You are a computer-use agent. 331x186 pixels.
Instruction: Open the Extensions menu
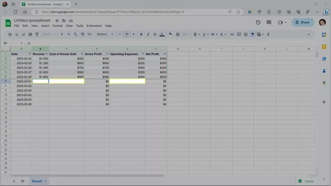[x=94, y=26]
